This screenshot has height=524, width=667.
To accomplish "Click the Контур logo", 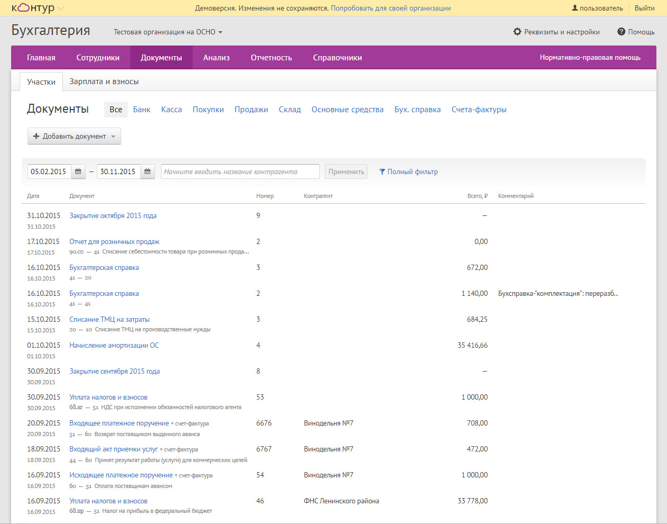I will point(33,8).
